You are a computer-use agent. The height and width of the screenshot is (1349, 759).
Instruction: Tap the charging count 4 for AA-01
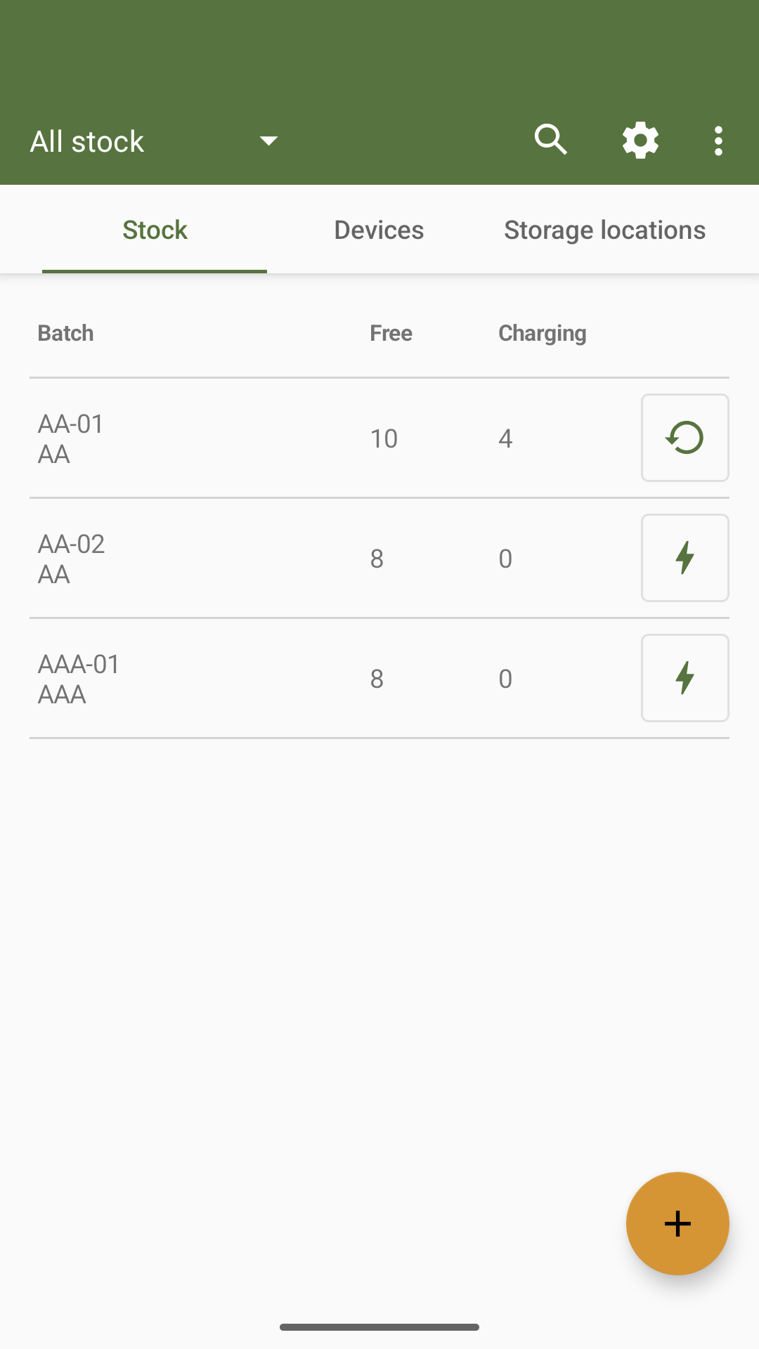pos(505,438)
